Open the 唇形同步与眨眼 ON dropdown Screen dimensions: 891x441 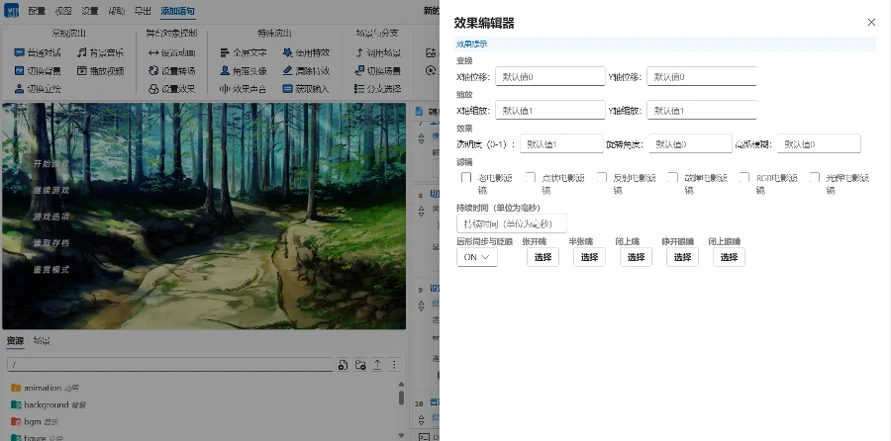coord(477,257)
